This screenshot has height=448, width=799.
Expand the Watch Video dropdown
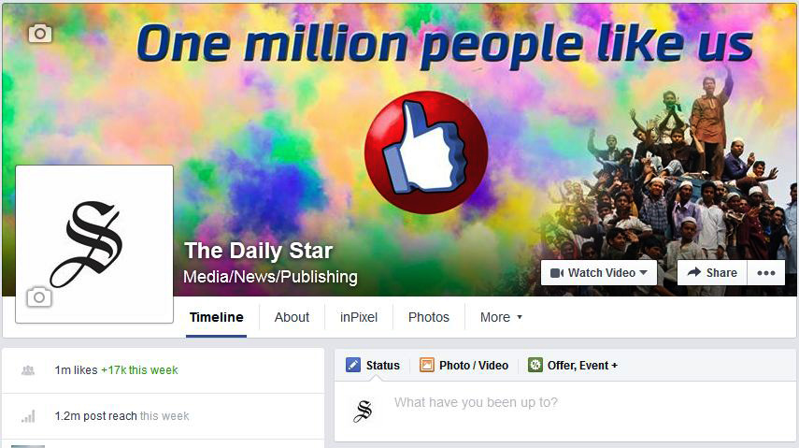pos(599,273)
